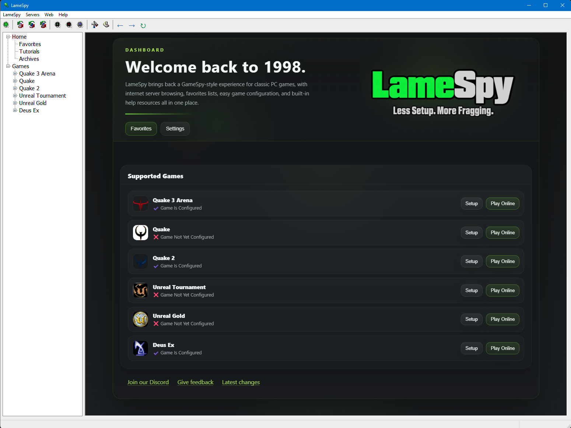Click the refresh icon with document page

(20, 25)
